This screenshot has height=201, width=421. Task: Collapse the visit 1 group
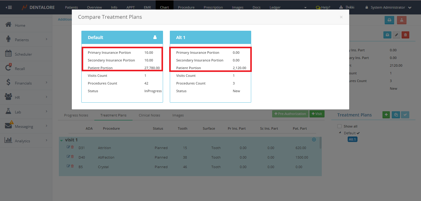pos(61,140)
